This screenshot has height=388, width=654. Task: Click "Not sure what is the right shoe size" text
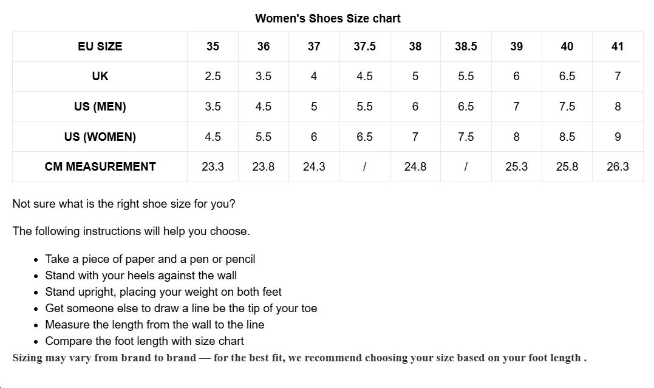(124, 204)
